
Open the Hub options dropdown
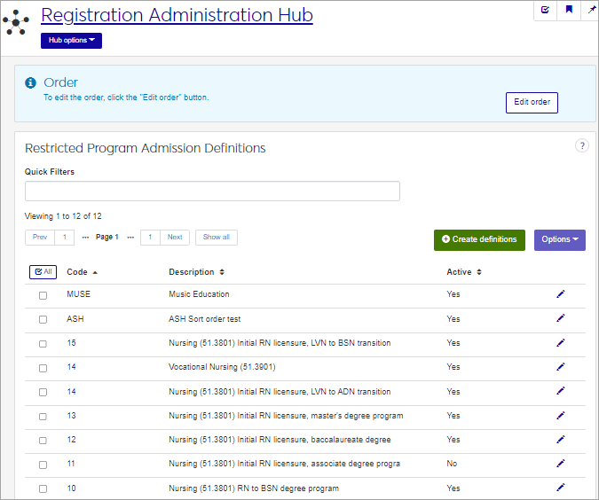(x=71, y=41)
